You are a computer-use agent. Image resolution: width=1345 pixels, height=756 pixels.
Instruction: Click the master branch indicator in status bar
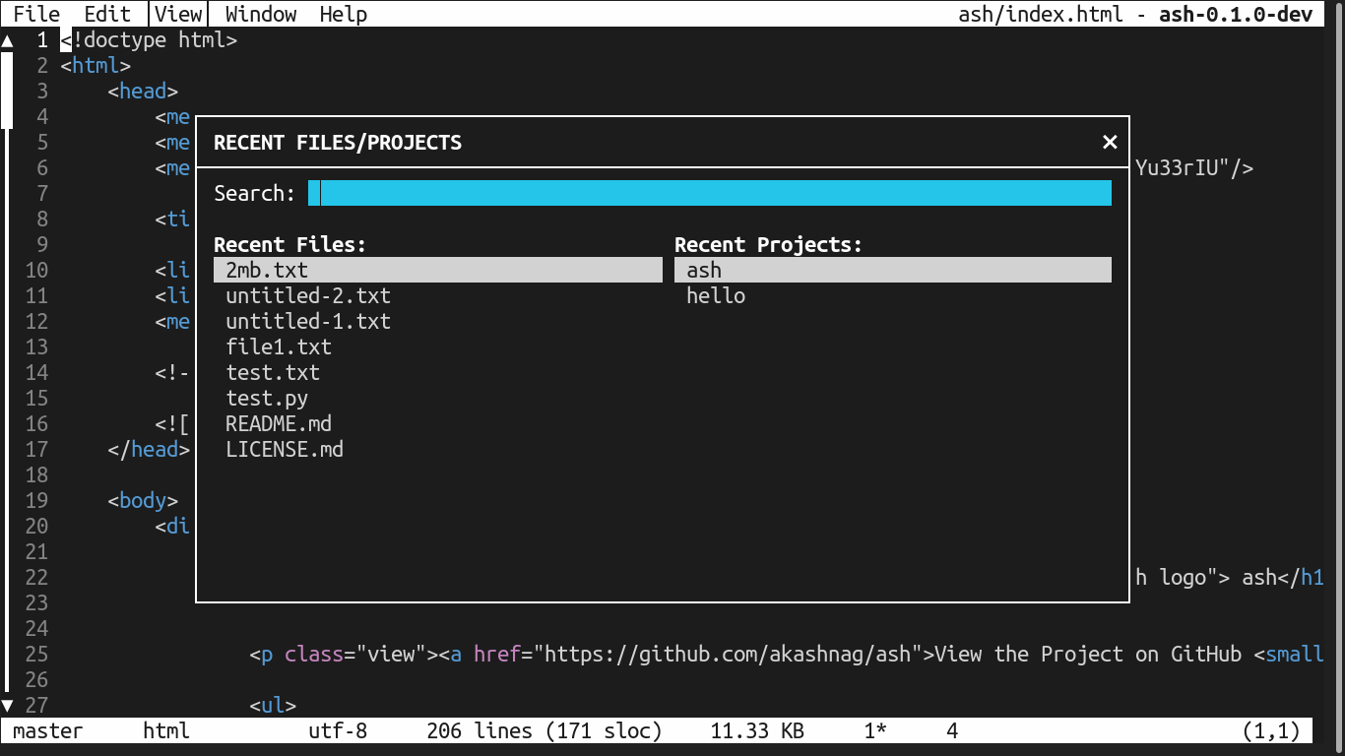point(46,730)
